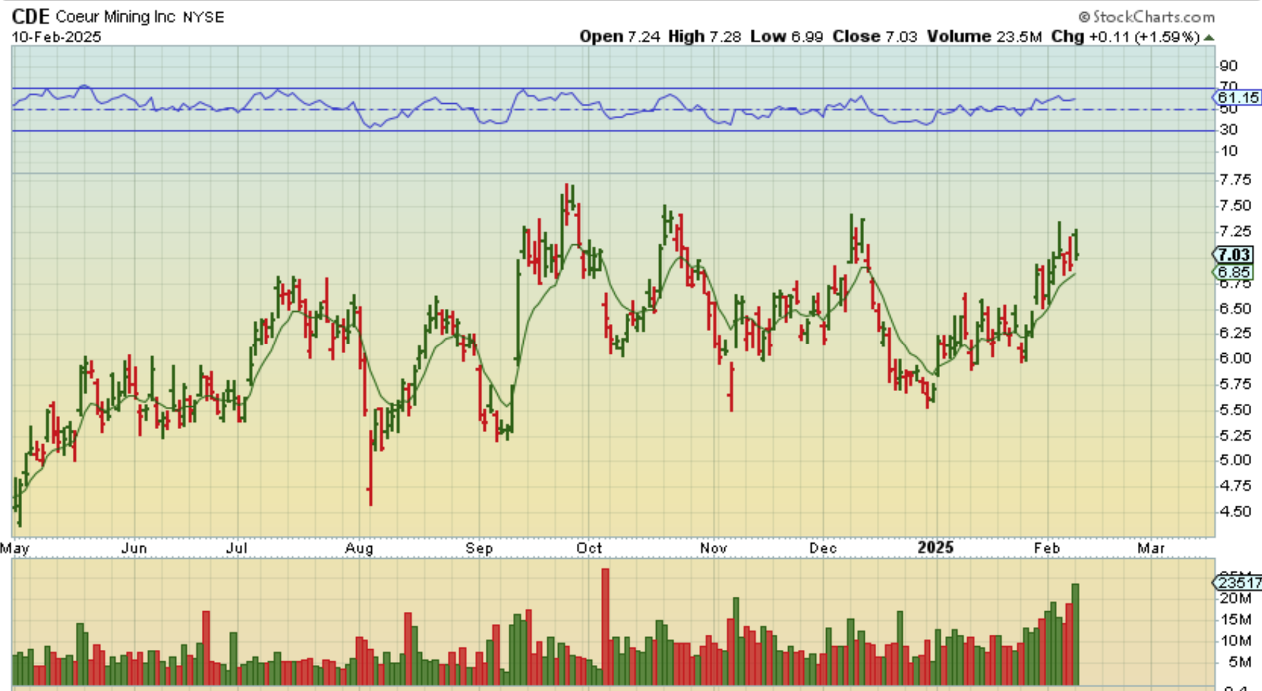The width and height of the screenshot is (1262, 691).
Task: Click the Mar month label
Action: (x=1151, y=548)
